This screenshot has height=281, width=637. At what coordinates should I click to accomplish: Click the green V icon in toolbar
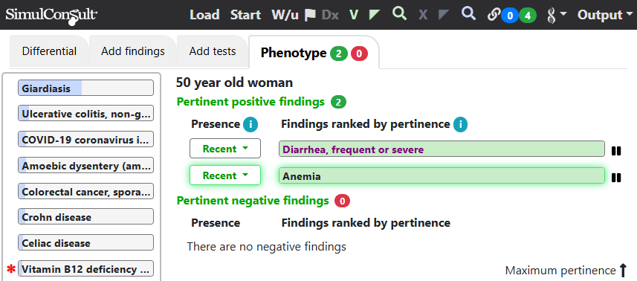[x=354, y=15]
